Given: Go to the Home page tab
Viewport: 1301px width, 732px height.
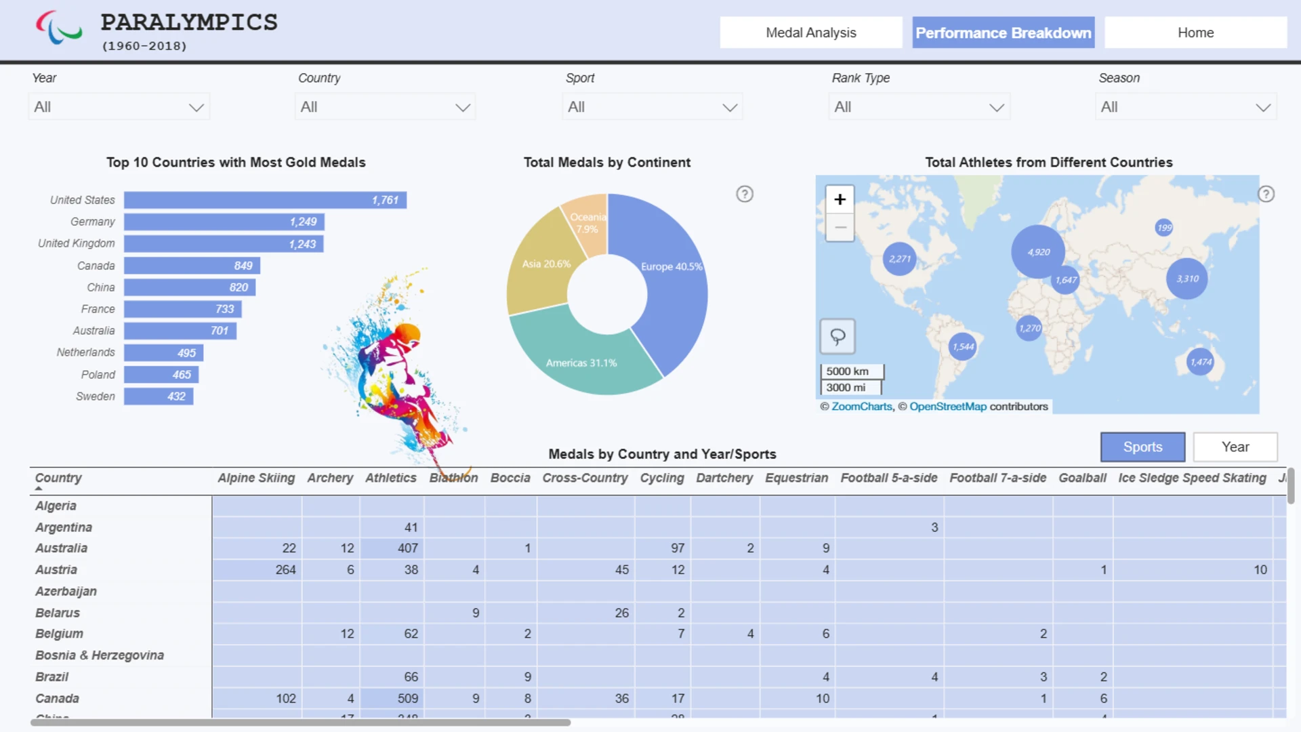Looking at the screenshot, I should [x=1195, y=33].
